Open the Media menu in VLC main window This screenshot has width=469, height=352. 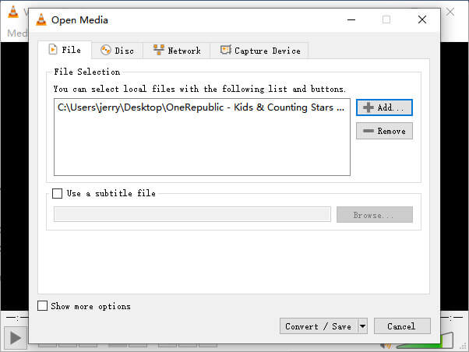click(17, 33)
